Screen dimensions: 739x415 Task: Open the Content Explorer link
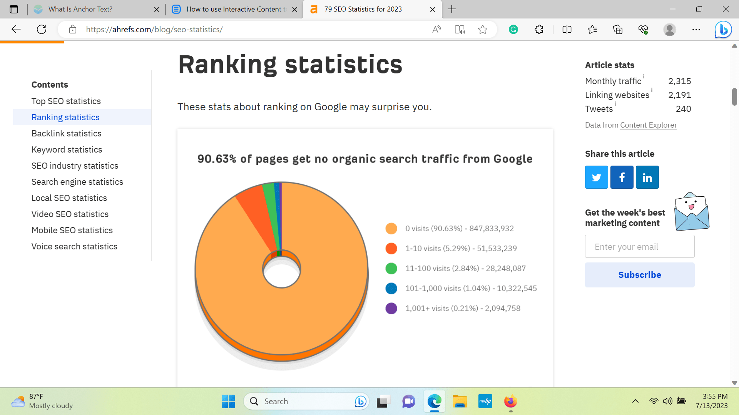[648, 125]
